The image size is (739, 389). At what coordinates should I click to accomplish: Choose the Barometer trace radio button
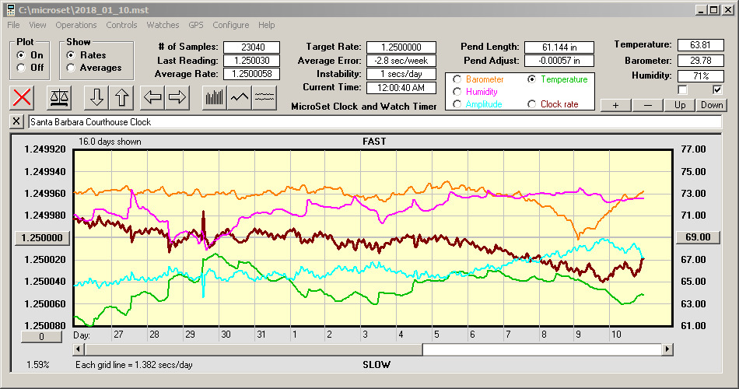tap(457, 79)
